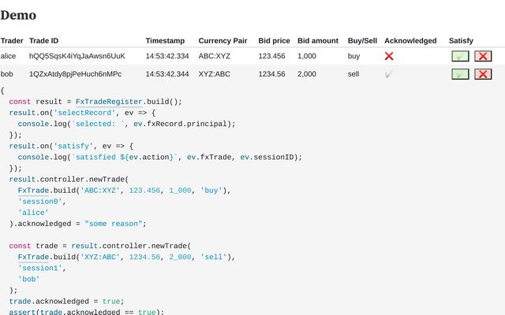This screenshot has width=505, height=315.
Task: Click the Acknowledged column header
Action: tap(410, 41)
